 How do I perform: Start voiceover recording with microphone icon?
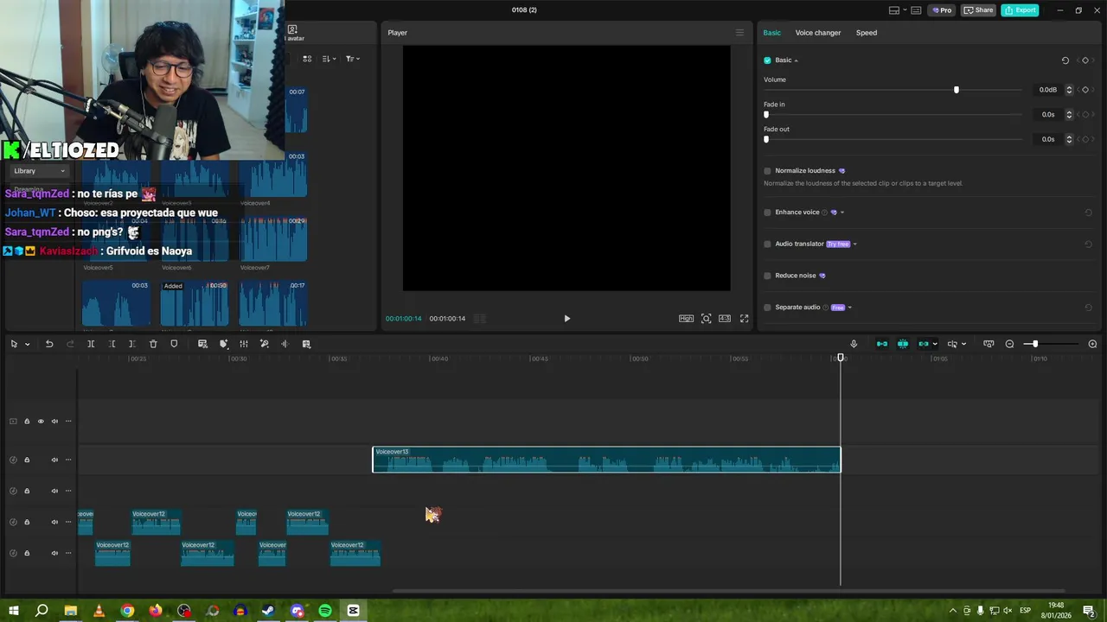click(x=854, y=344)
